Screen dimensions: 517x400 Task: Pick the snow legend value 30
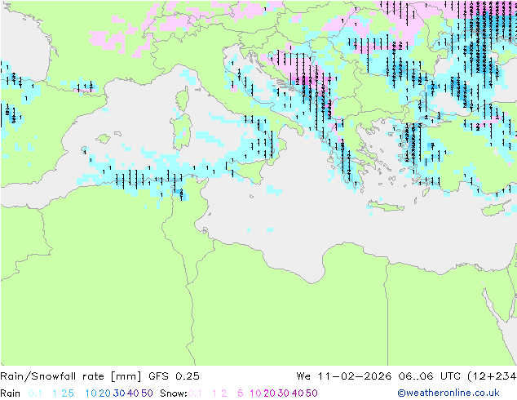tap(283, 393)
